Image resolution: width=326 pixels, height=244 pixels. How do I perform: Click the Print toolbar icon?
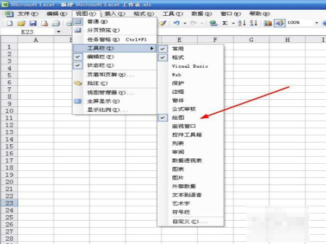tap(56, 23)
